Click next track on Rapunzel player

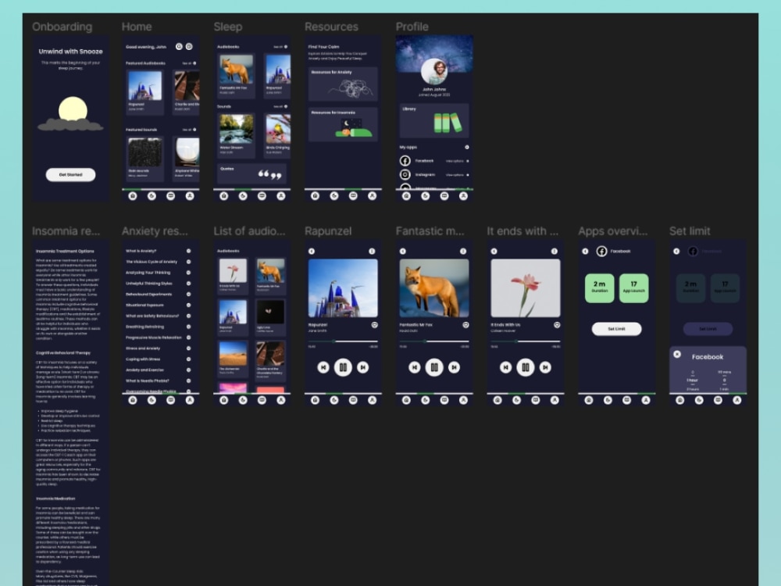pos(362,367)
